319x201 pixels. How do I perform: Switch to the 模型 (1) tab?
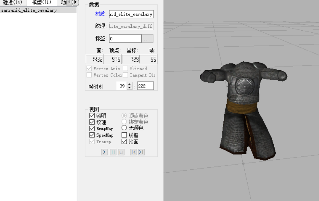pos(42,3)
